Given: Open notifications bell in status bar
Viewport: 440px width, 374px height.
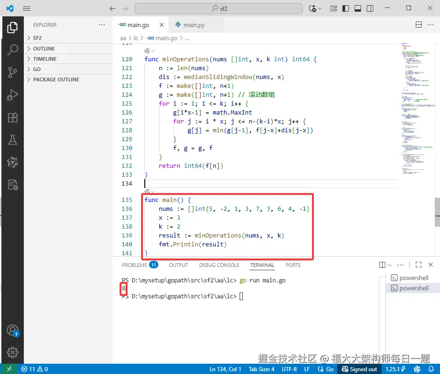Looking at the screenshot, I should pos(431,369).
